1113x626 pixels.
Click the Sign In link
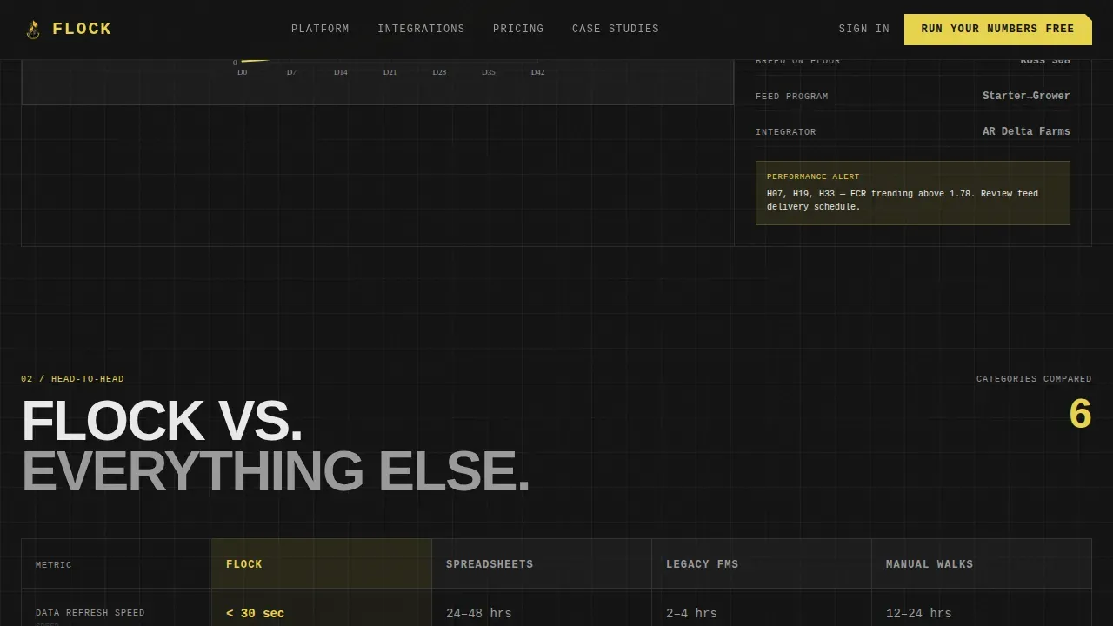[864, 29]
